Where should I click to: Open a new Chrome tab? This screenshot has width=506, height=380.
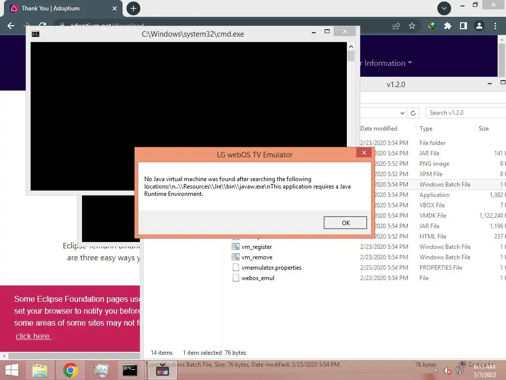click(133, 8)
